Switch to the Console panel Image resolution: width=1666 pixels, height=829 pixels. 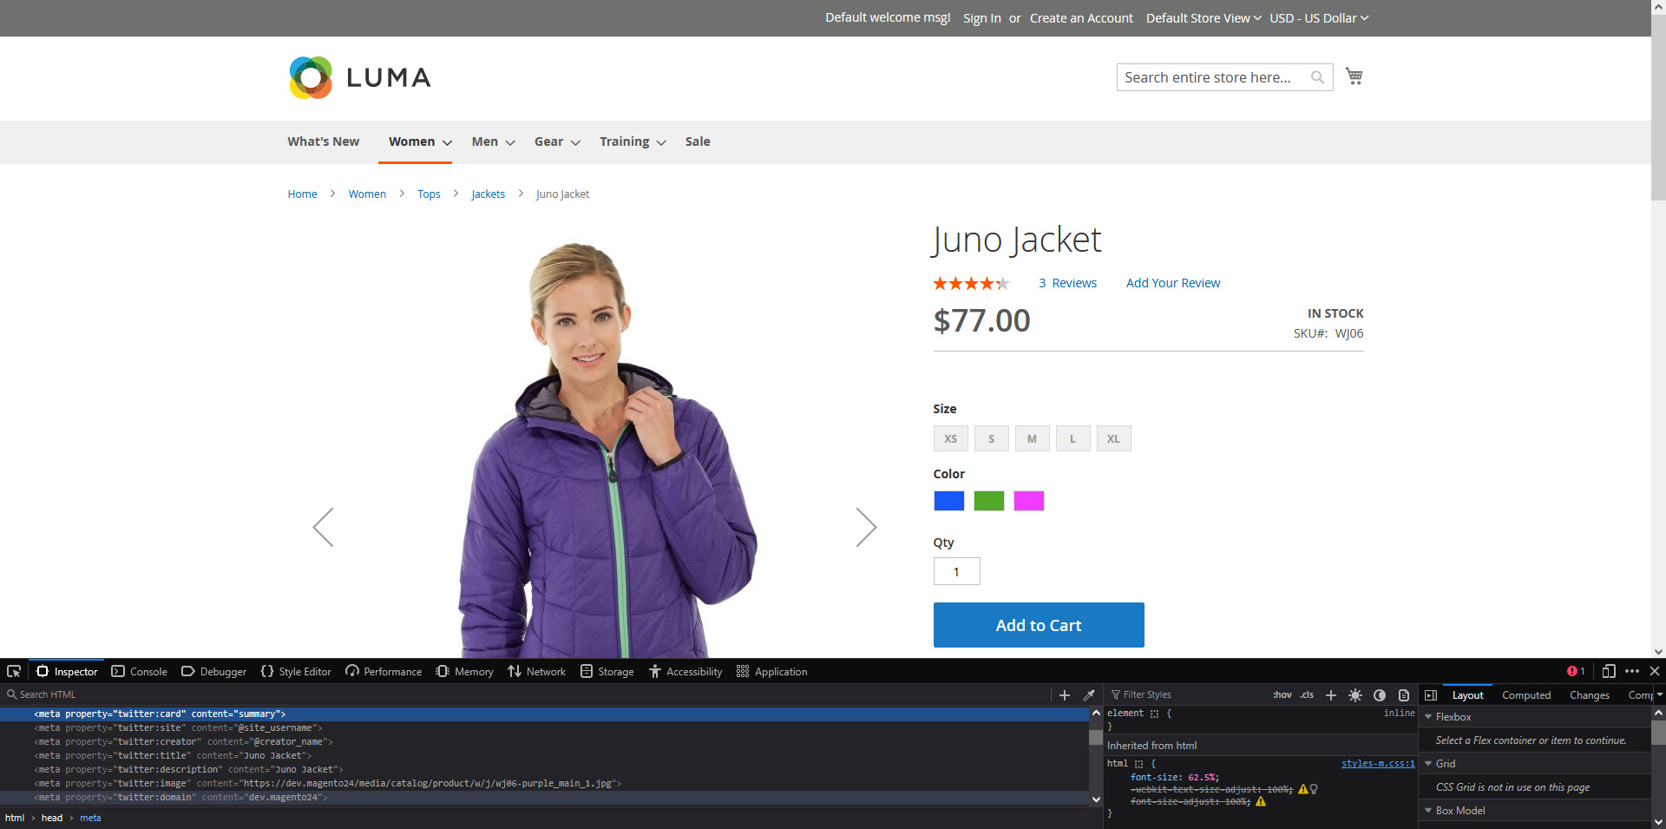click(139, 671)
